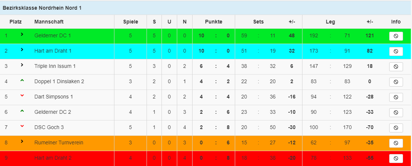The height and width of the screenshot is (166, 412).
Task: Open info button for Hart am Draht 1
Action: coord(396,51)
